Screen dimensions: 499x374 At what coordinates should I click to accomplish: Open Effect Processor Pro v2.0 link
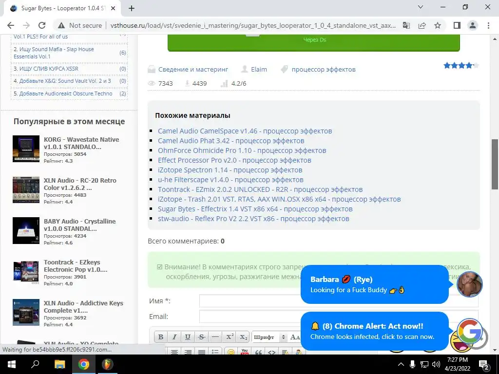(x=234, y=160)
